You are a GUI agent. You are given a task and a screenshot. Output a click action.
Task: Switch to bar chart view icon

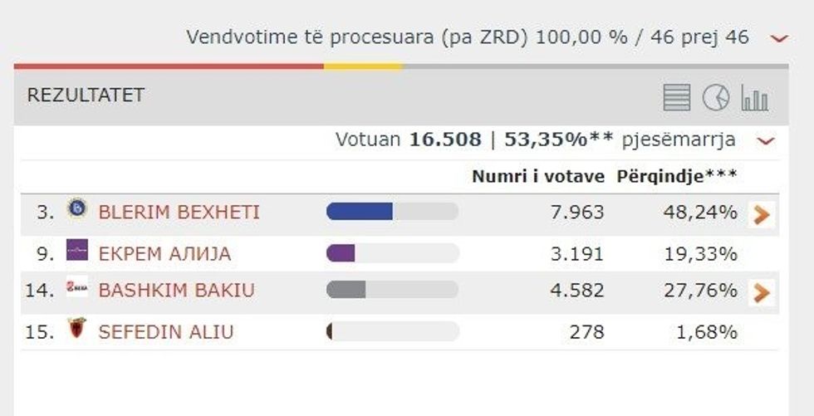tap(754, 98)
